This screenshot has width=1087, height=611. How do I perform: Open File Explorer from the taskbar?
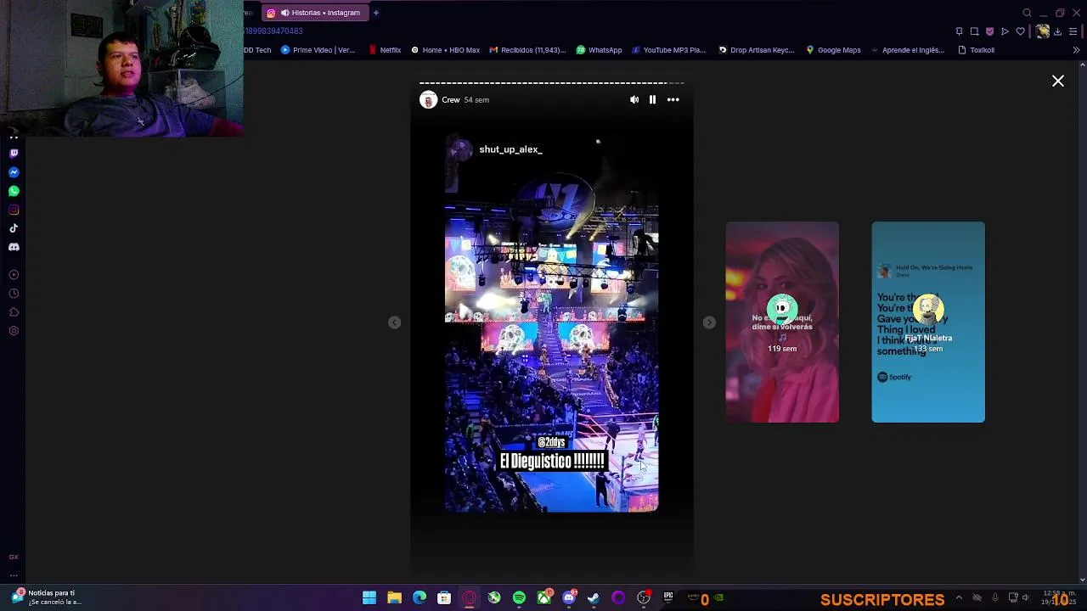point(394,598)
